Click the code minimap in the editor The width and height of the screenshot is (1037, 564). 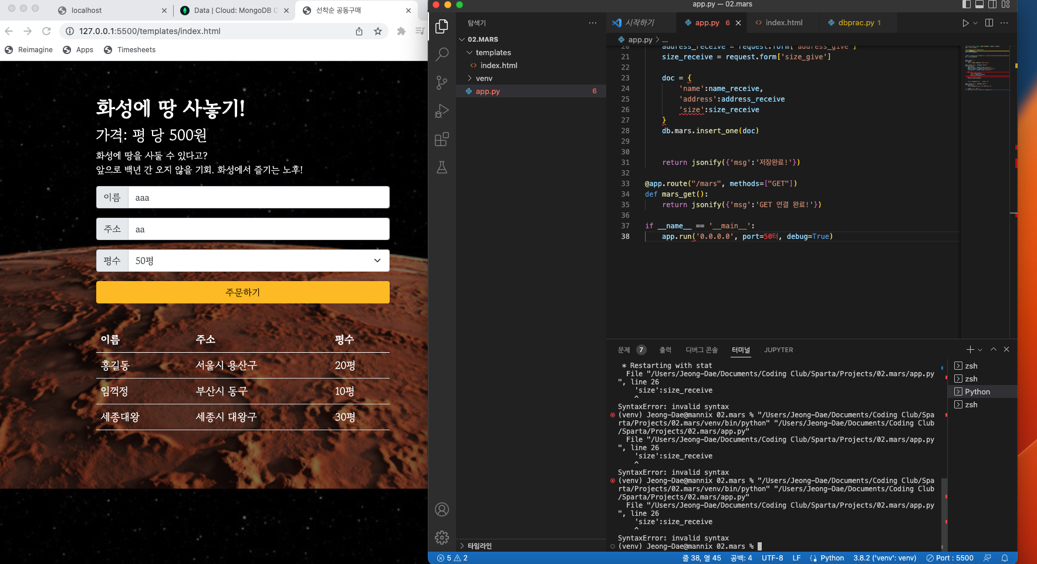tap(987, 67)
